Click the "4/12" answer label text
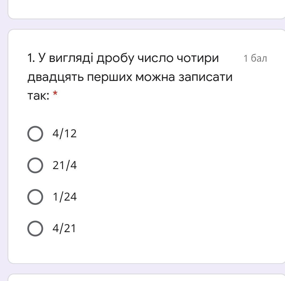The width and height of the screenshot is (285, 281). coord(64,134)
